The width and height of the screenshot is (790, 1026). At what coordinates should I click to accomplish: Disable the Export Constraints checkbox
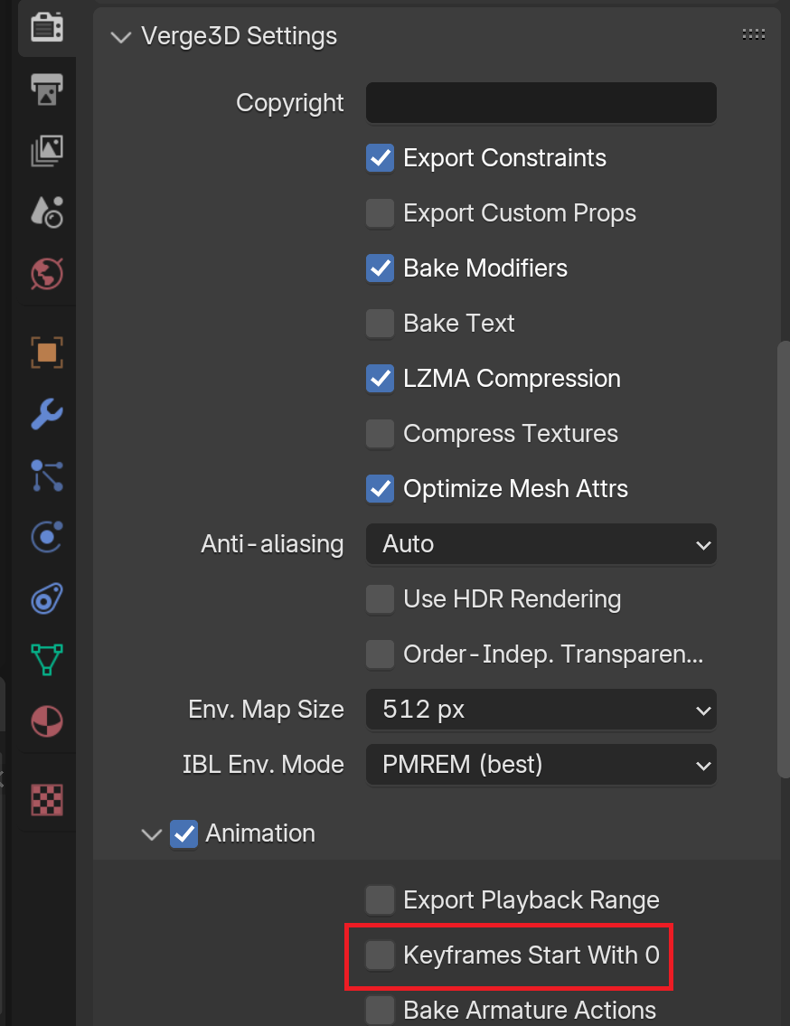tap(380, 158)
